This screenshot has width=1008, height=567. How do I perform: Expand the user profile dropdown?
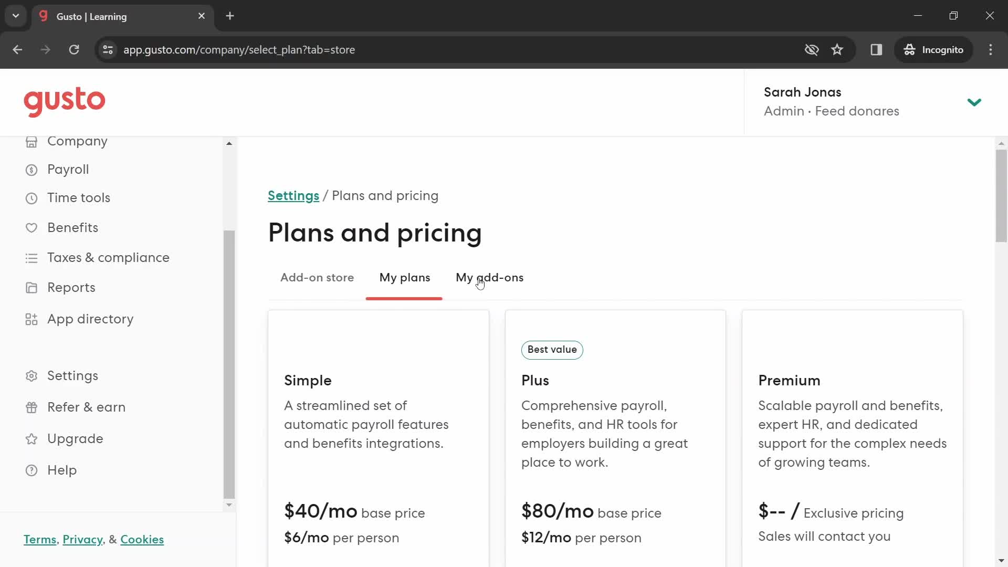975,102
